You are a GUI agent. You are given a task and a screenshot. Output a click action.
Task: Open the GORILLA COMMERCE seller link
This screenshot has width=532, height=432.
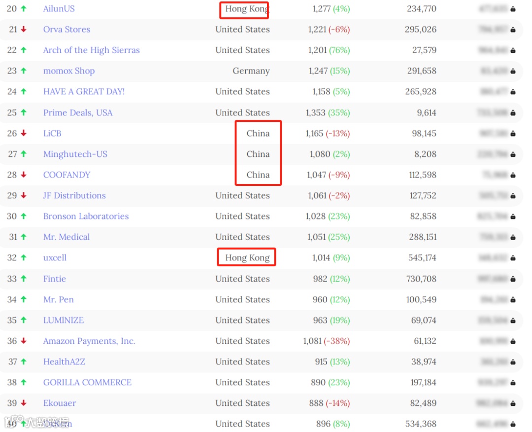tap(87, 382)
